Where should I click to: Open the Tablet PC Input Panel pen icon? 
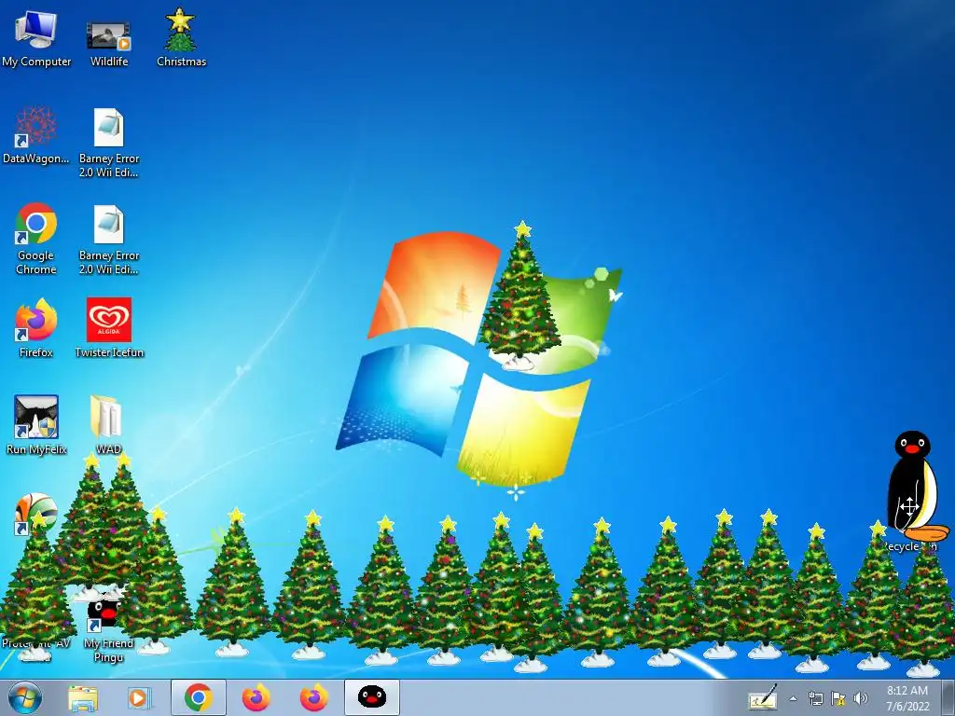tap(763, 697)
